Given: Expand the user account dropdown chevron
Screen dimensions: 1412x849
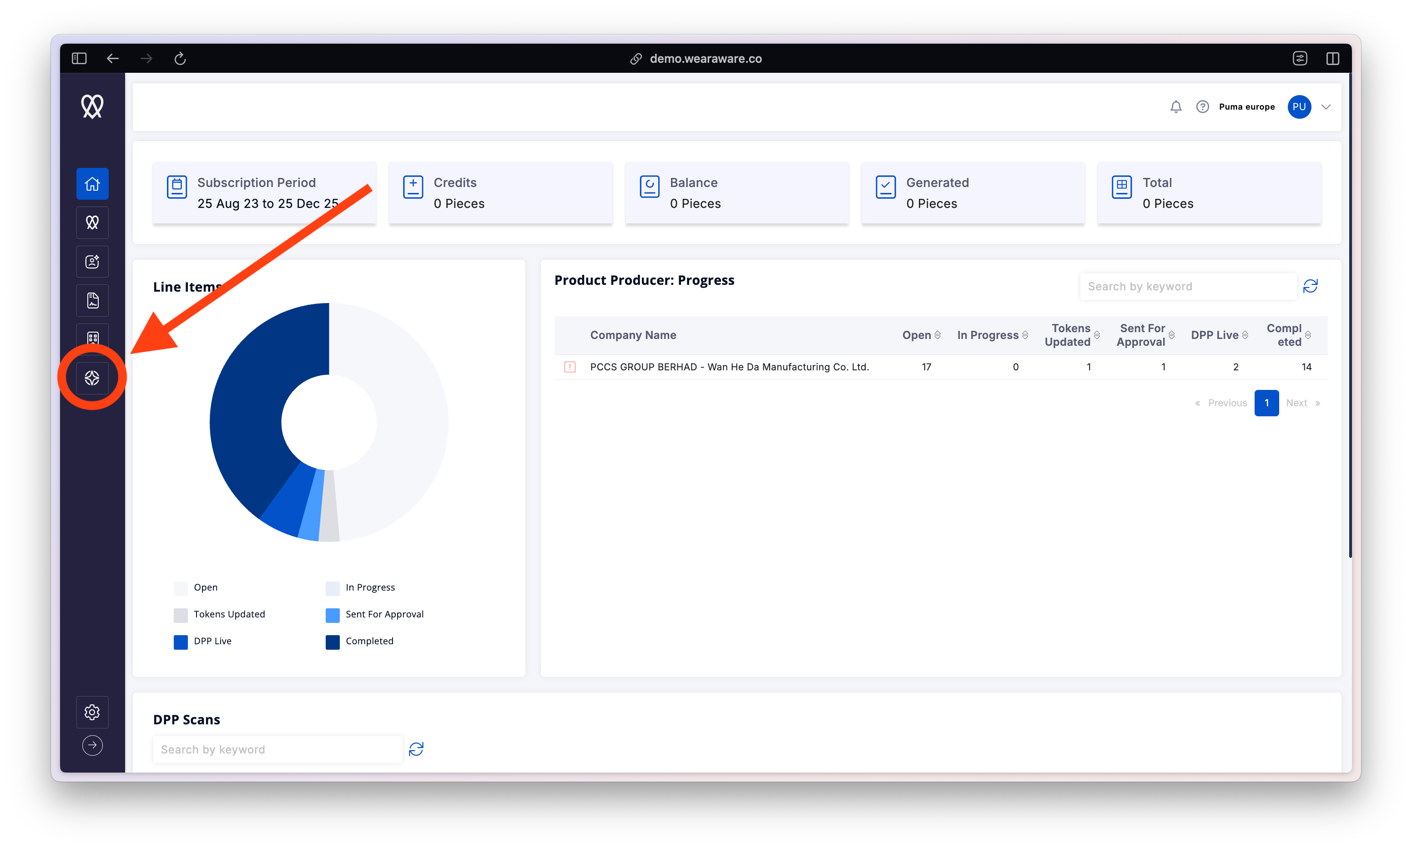Looking at the screenshot, I should point(1326,107).
